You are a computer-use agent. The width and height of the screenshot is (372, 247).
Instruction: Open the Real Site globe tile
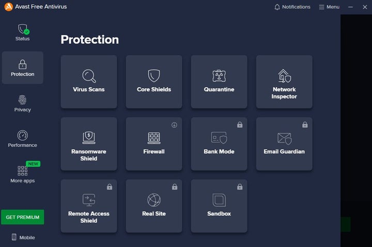point(154,206)
